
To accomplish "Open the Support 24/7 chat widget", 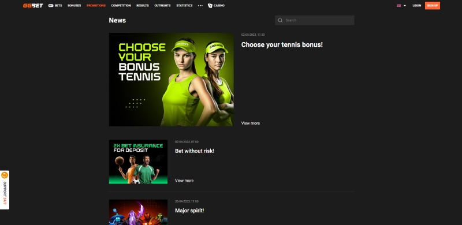I will (x=5, y=190).
